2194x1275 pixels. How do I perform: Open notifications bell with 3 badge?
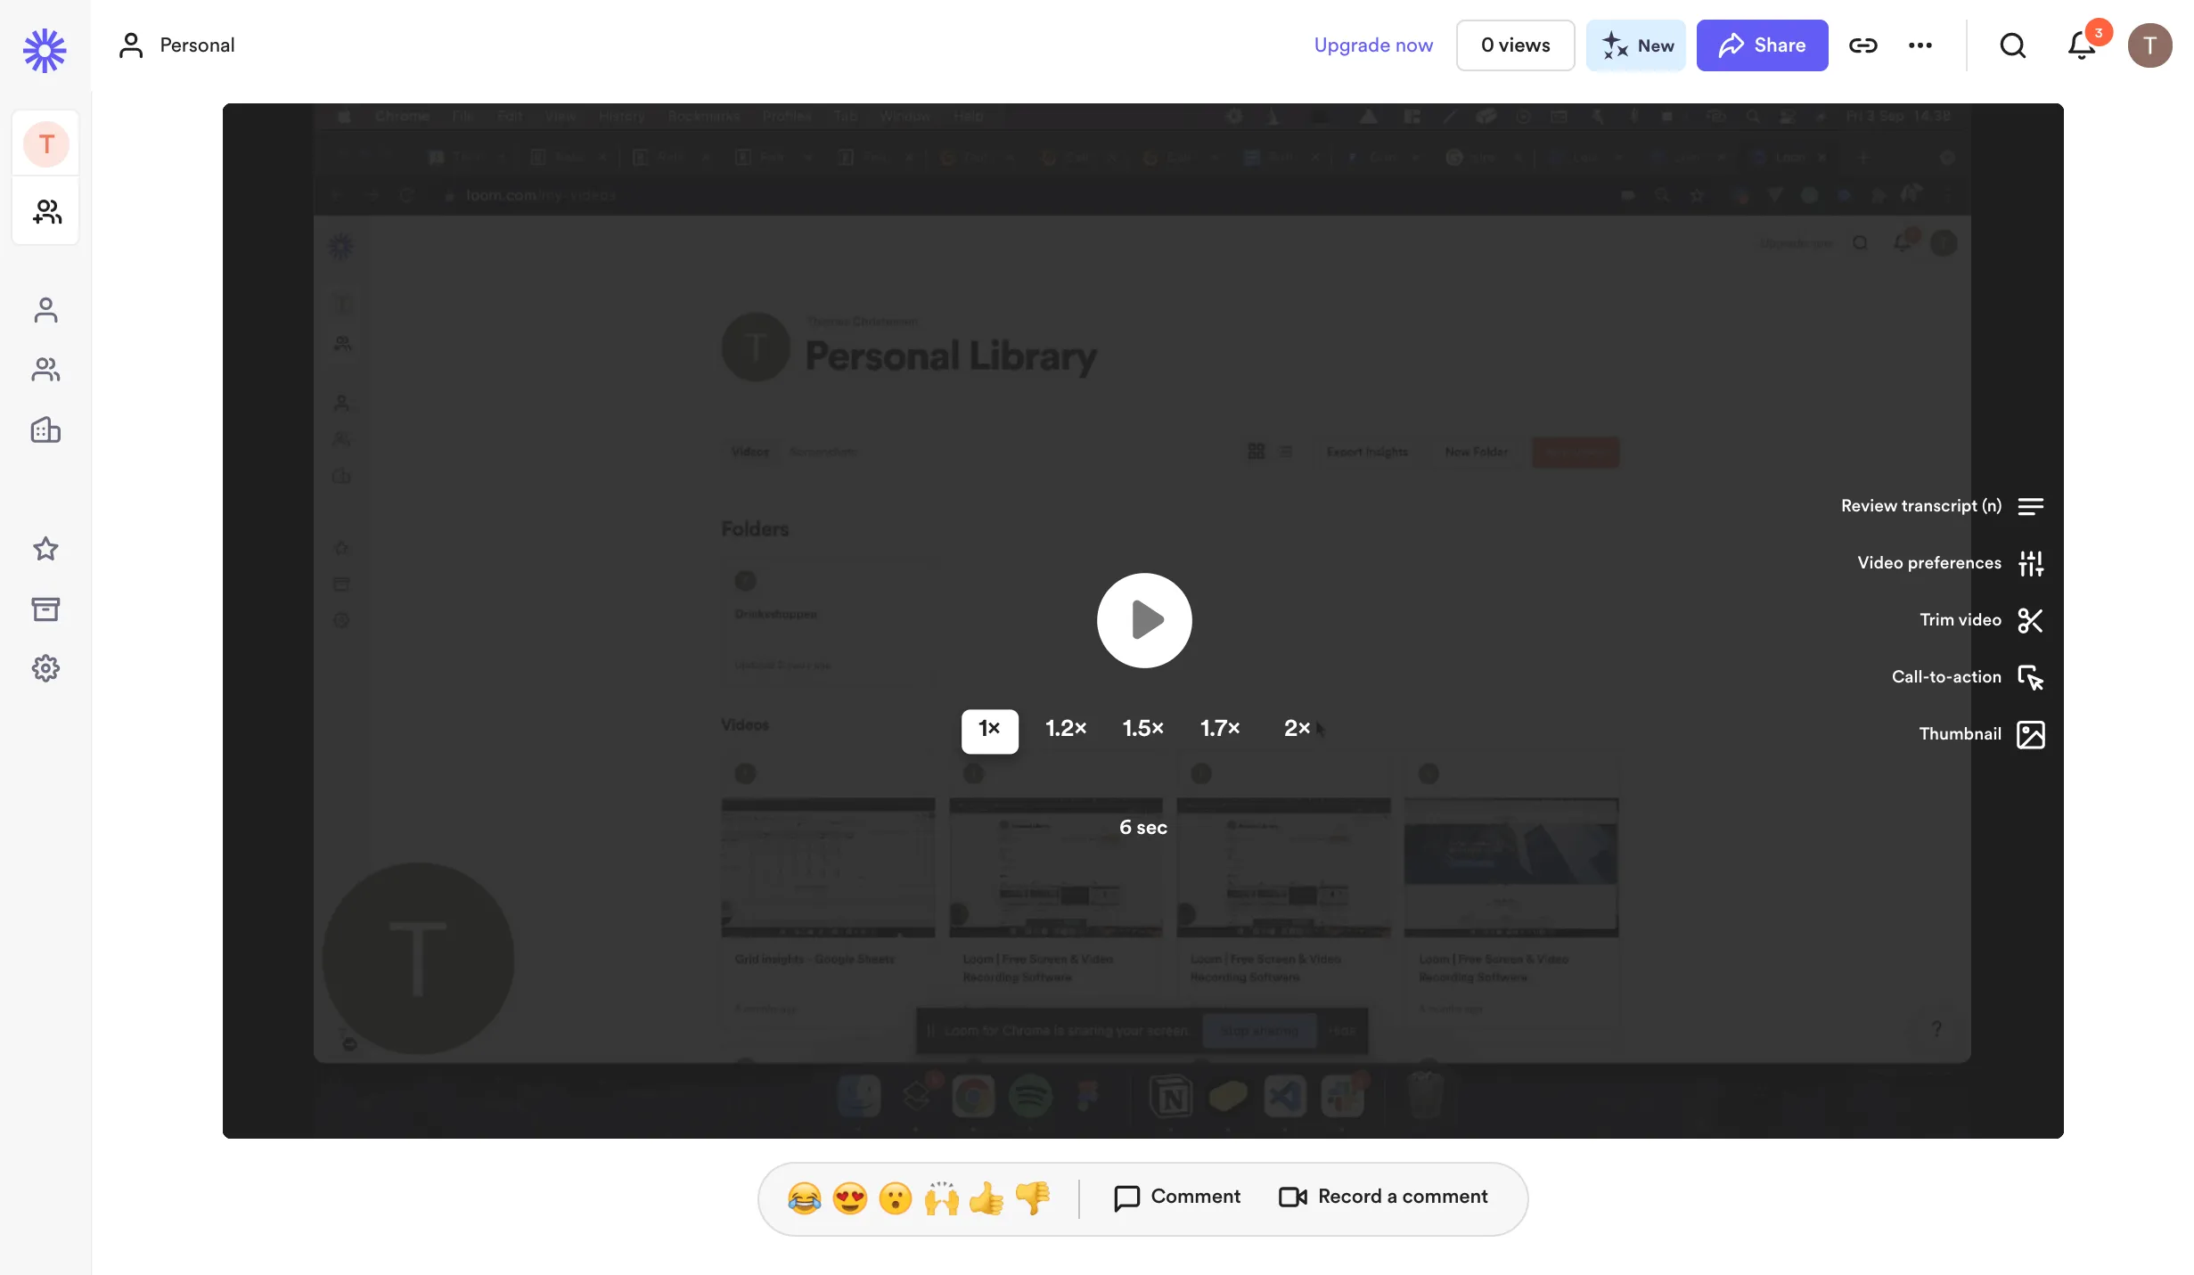click(x=2083, y=45)
